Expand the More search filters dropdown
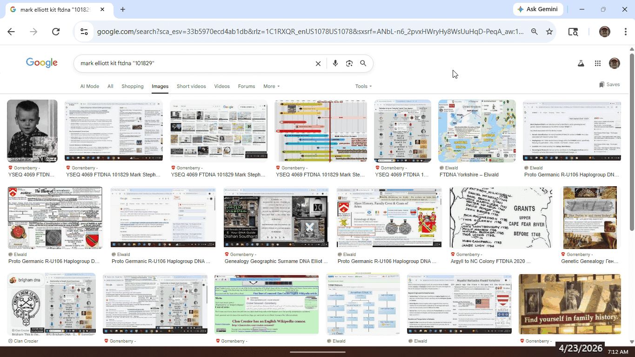This screenshot has height=357, width=635. pos(271,86)
